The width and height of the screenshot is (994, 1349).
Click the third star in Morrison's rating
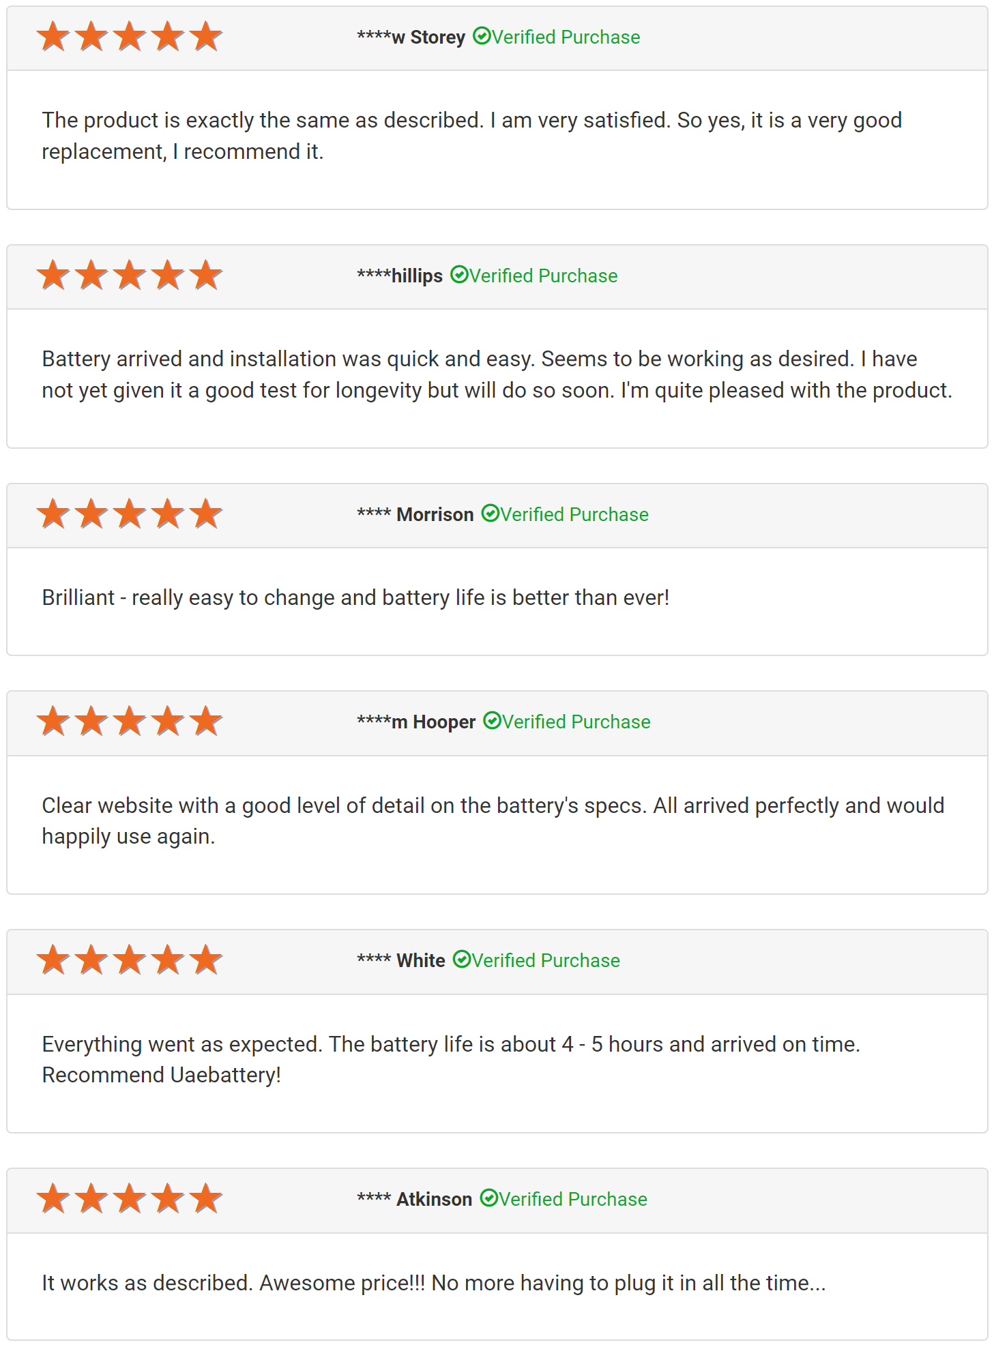130,514
